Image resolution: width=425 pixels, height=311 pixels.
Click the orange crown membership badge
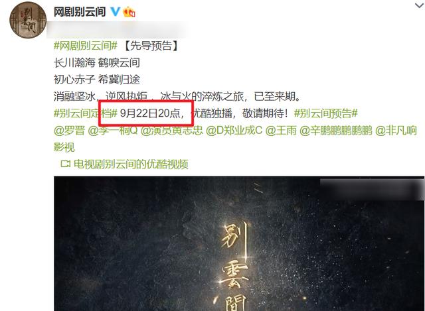coord(129,12)
